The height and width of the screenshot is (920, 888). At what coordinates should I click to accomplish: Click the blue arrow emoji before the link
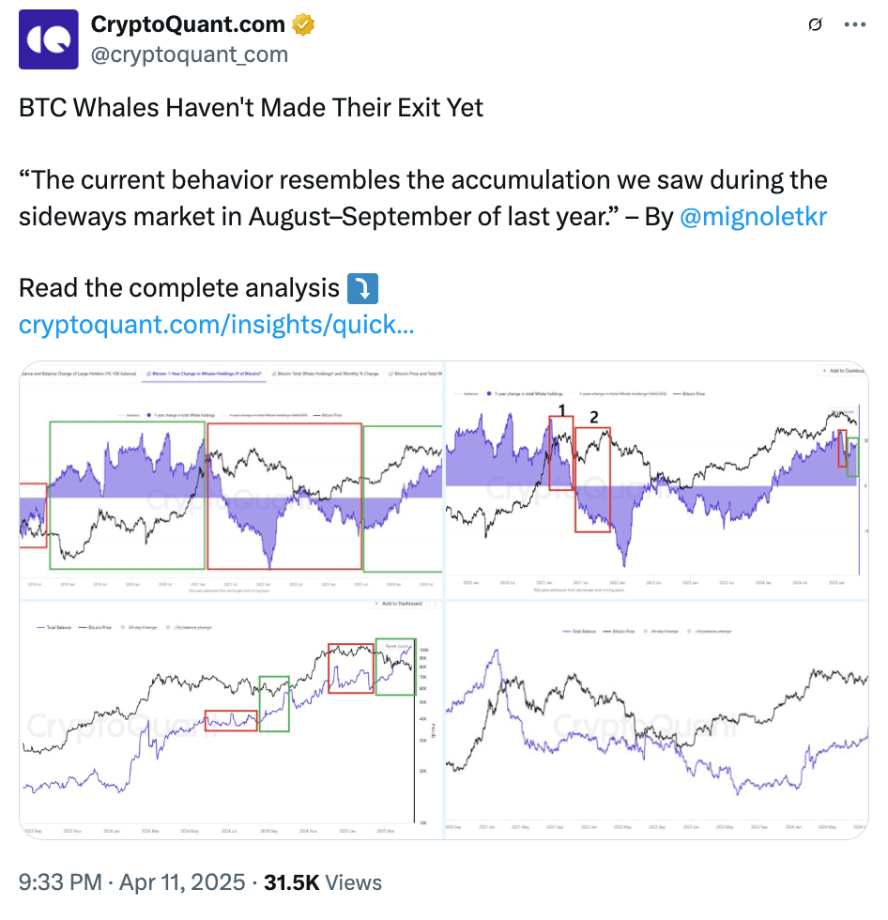[362, 287]
